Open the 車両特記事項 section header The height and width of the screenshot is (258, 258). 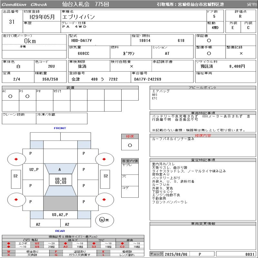point(203,113)
